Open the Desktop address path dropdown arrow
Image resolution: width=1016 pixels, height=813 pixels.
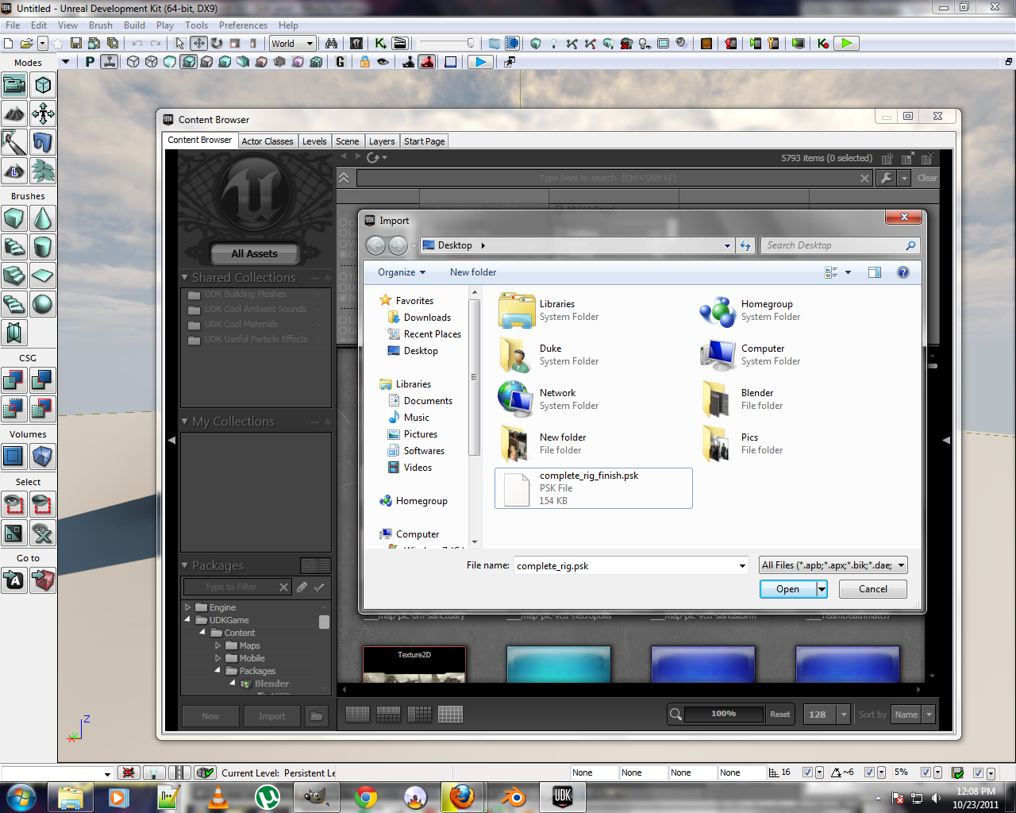point(727,245)
